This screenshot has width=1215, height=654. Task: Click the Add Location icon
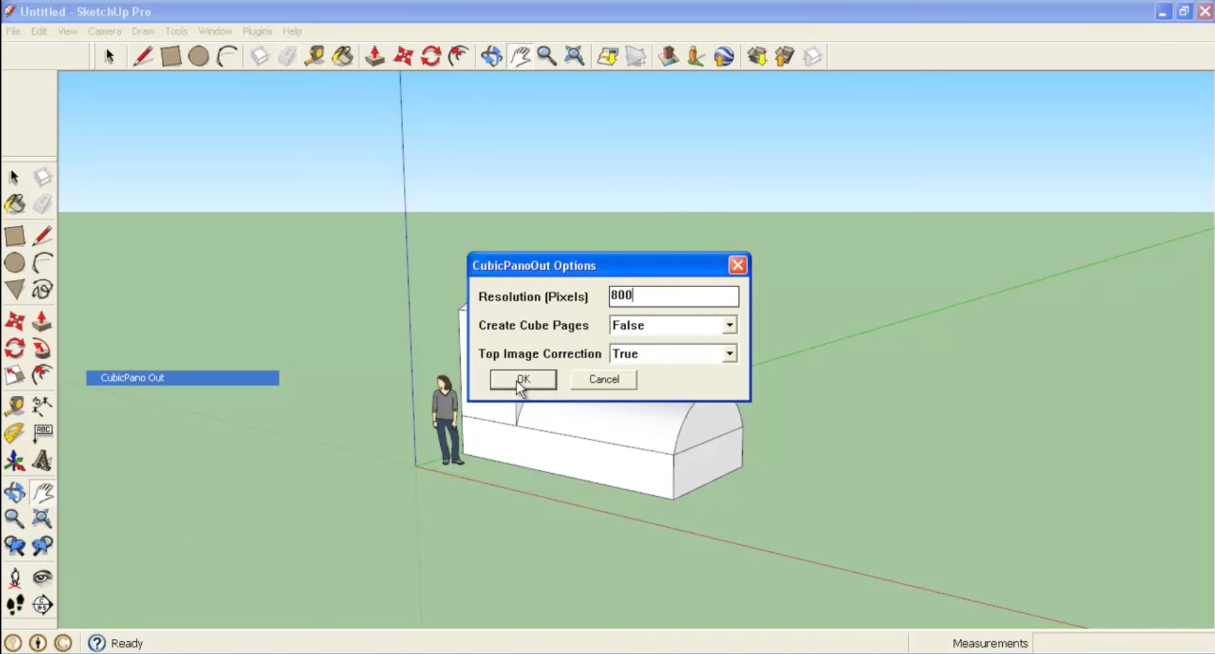[x=607, y=56]
